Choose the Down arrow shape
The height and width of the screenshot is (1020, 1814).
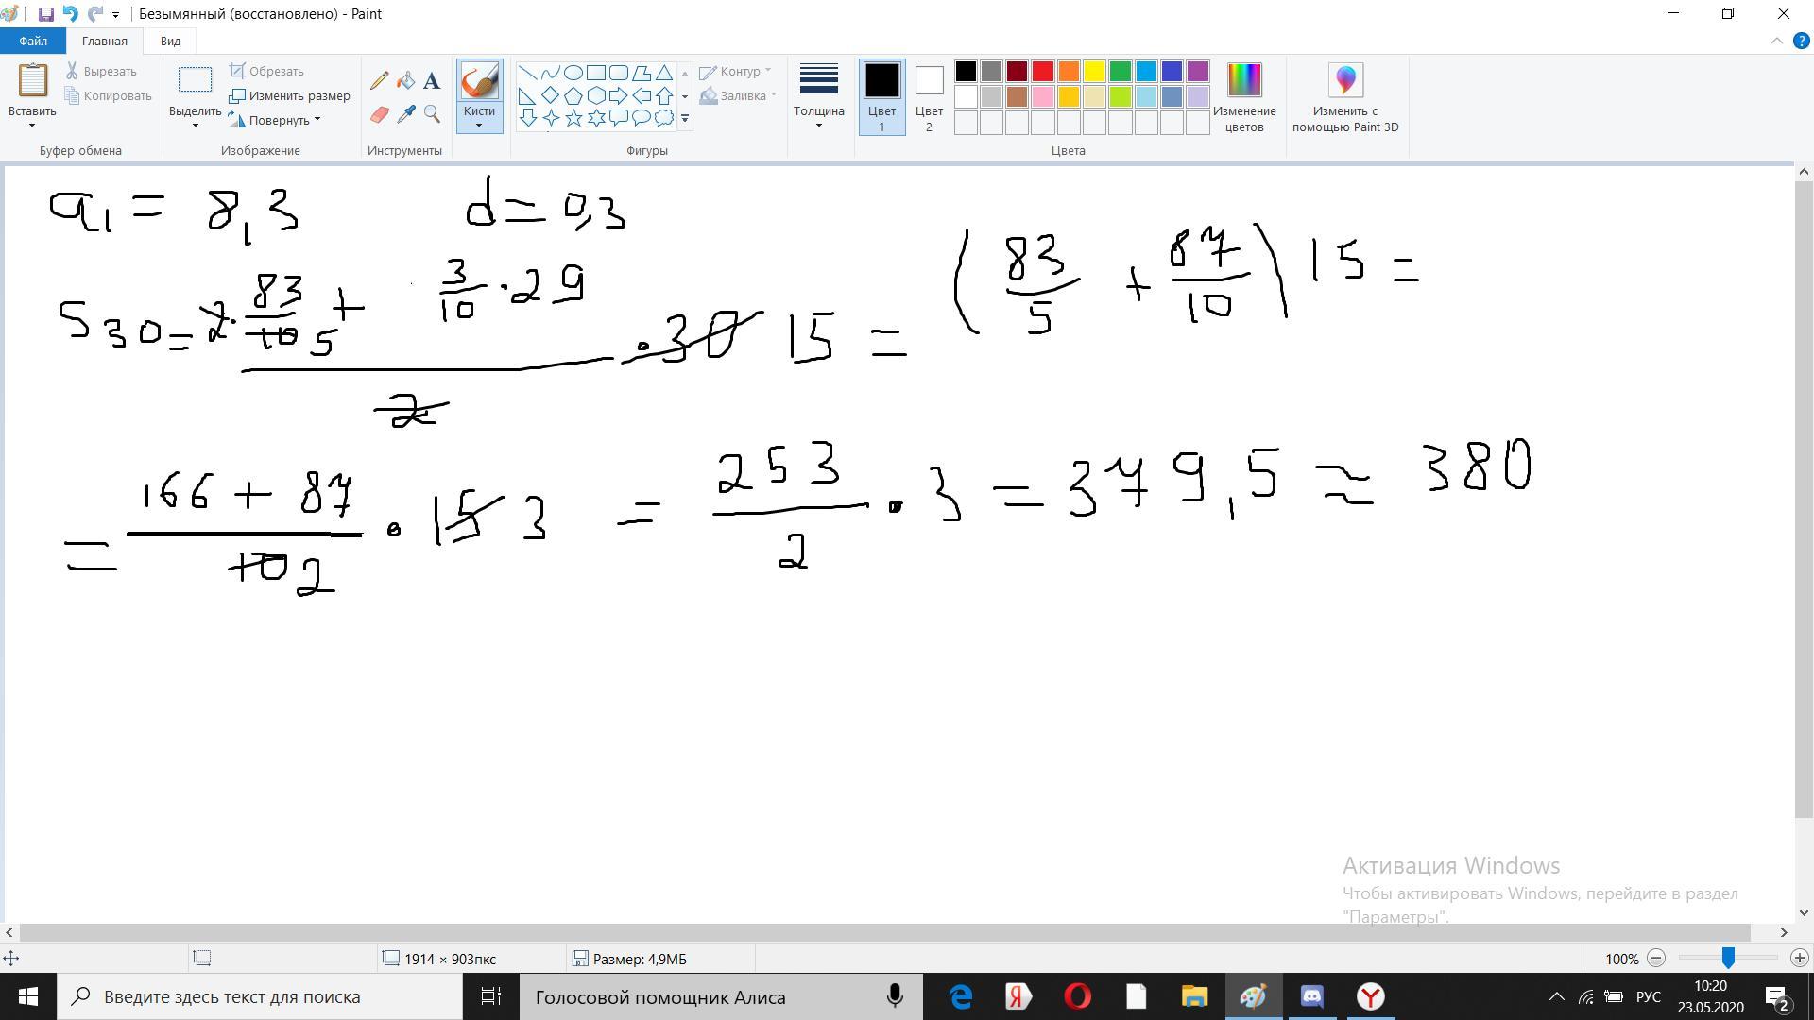click(528, 118)
